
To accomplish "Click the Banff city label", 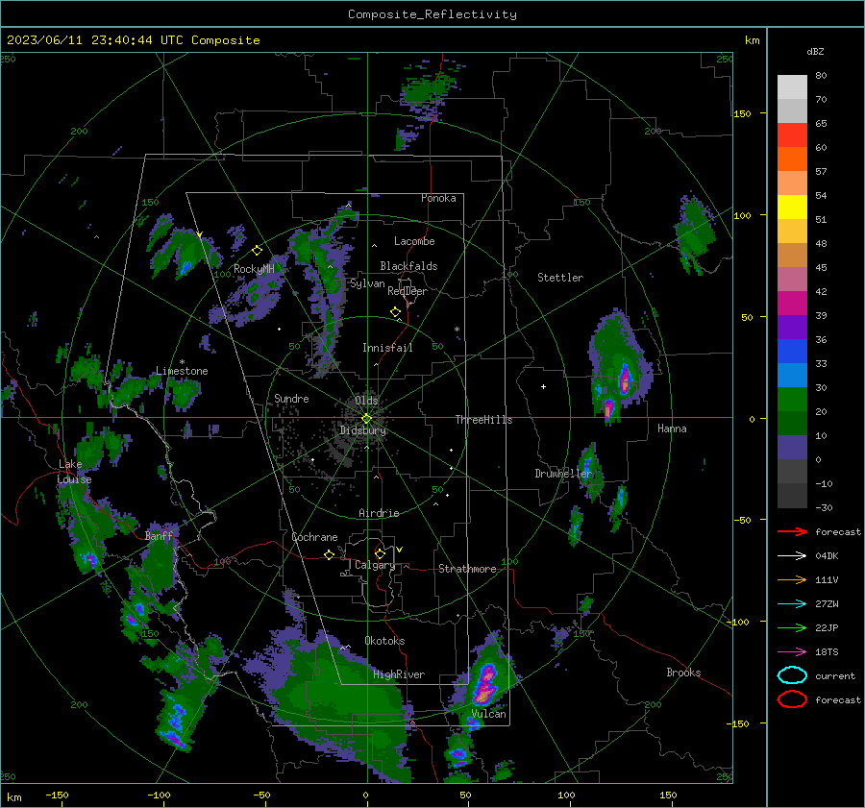I will [x=159, y=535].
